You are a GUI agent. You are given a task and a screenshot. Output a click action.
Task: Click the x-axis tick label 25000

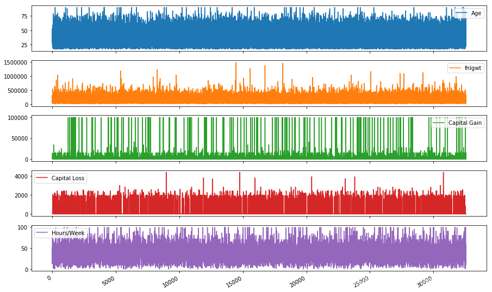pyautogui.click(x=361, y=281)
